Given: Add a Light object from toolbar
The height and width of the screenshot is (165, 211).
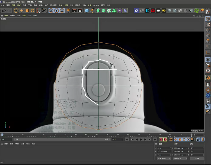Looking at the screenshot, I should (x=164, y=11).
